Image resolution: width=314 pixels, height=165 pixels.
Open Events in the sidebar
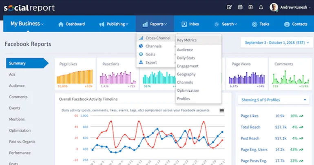coord(15,108)
